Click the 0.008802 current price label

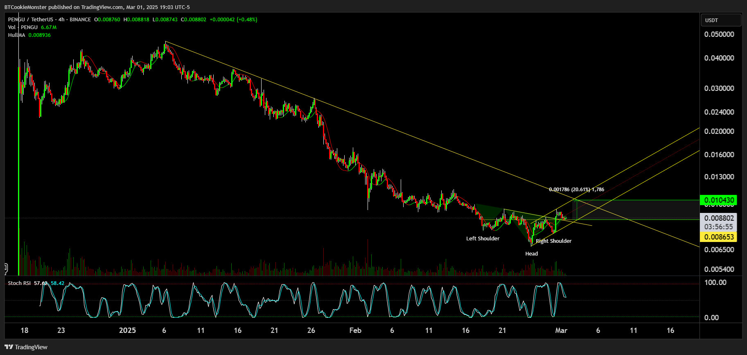(x=719, y=218)
